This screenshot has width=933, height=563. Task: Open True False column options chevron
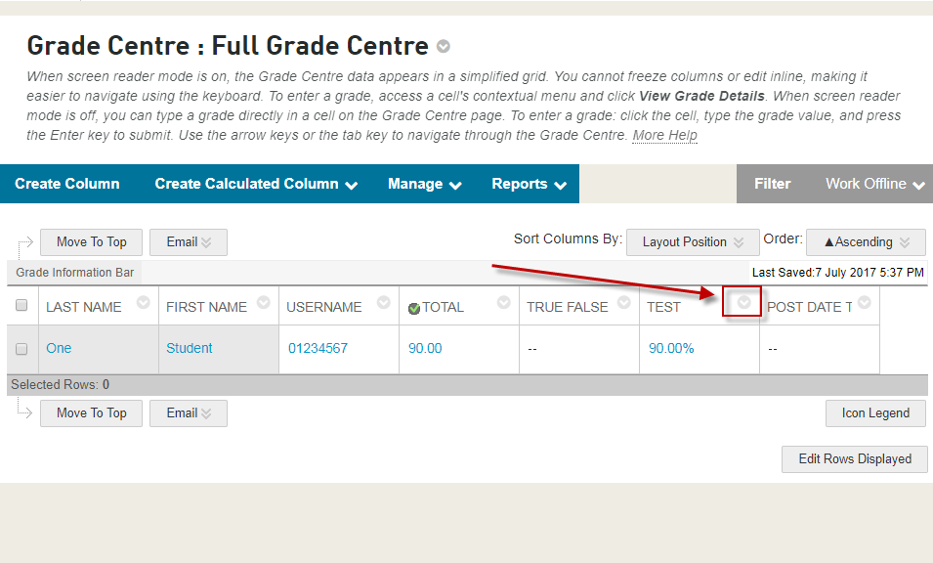pos(624,303)
